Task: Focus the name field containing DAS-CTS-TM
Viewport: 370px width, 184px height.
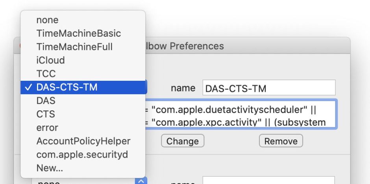Action: pyautogui.click(x=269, y=88)
